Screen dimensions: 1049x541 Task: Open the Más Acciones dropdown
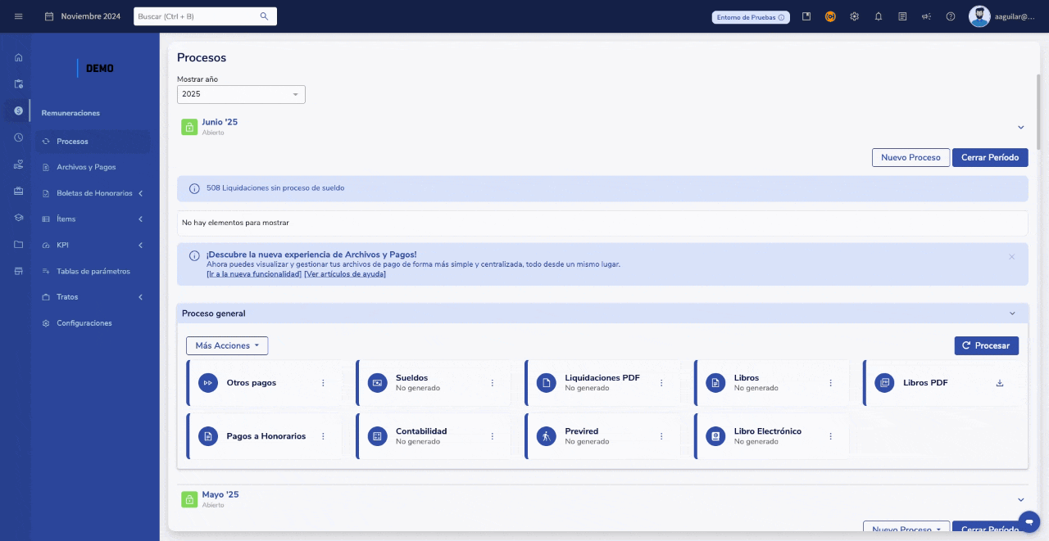pos(227,346)
